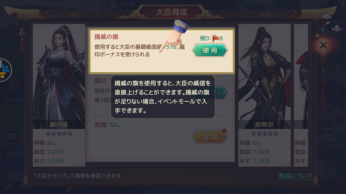
Task: Select the partially visible third minister card
Action: (301, 95)
